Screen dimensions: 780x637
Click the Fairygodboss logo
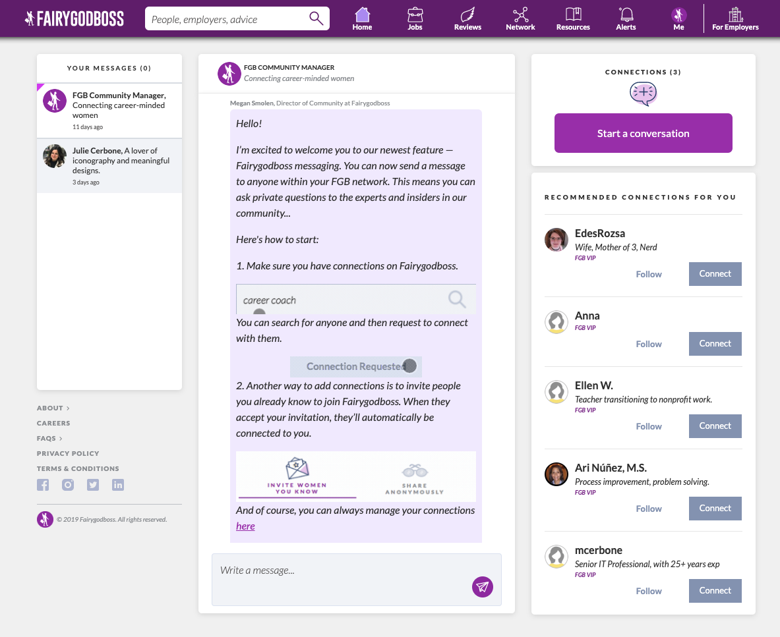point(74,19)
